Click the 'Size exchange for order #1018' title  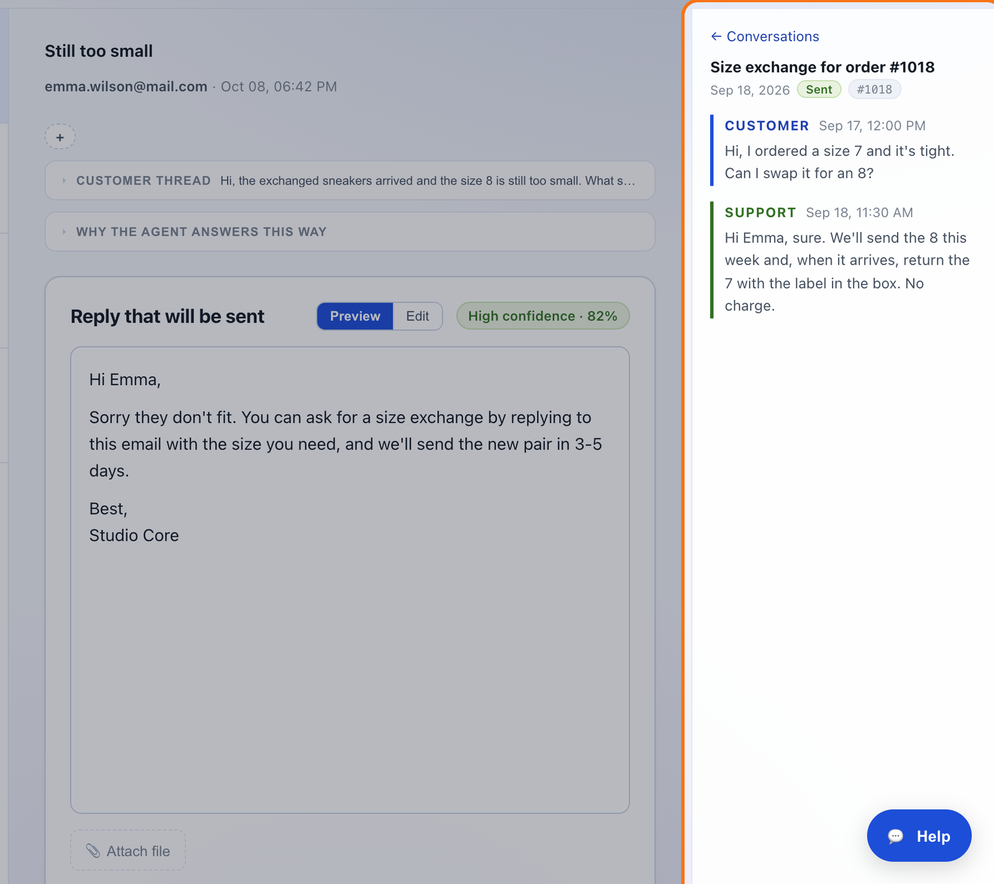(822, 67)
